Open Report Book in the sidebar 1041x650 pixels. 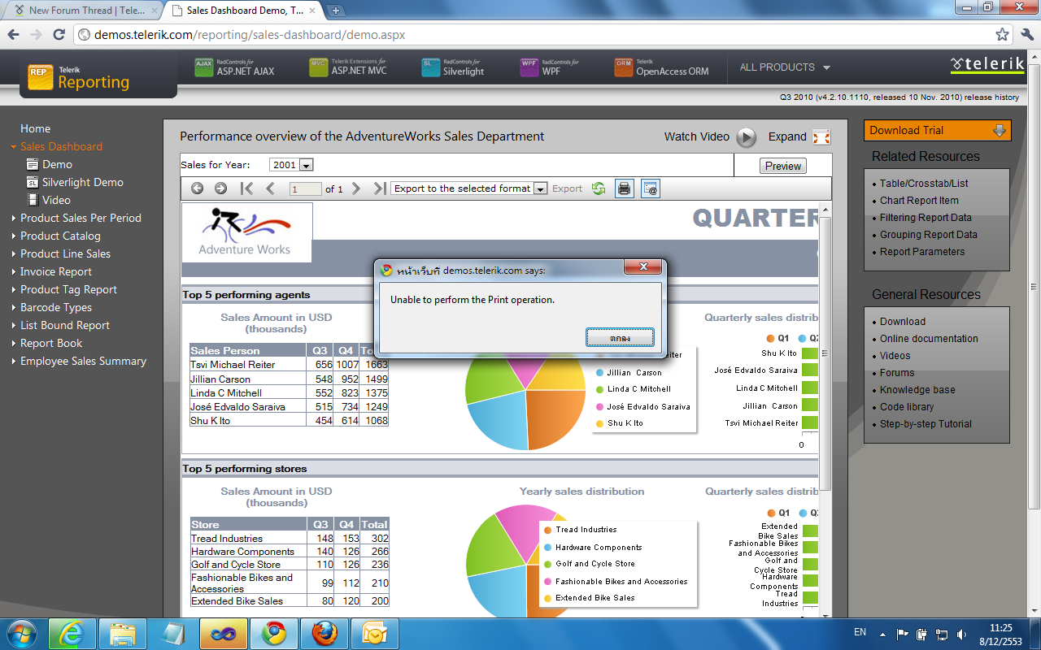[x=51, y=344]
